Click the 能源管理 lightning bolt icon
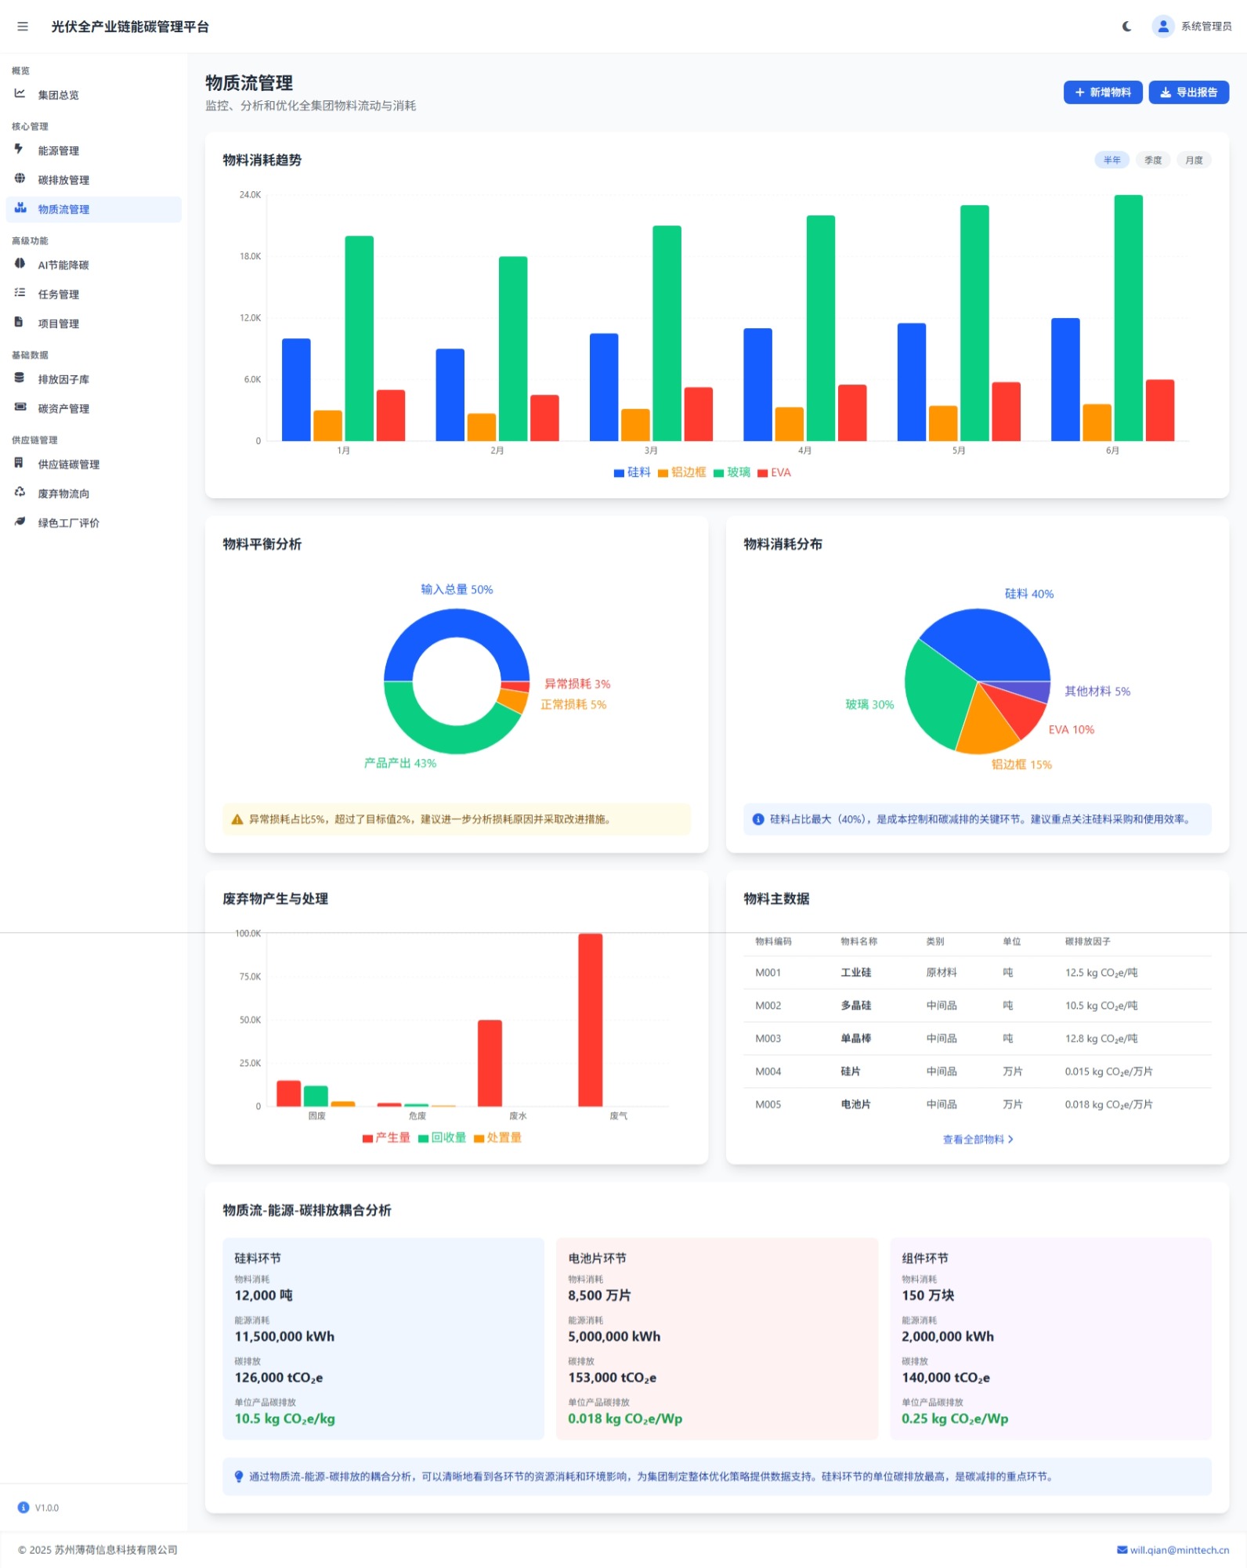 pyautogui.click(x=20, y=150)
